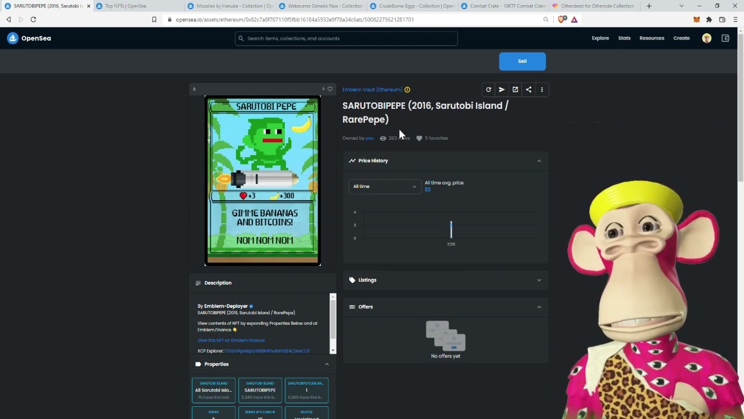Click the Brave Rewards triangle icon

coord(574,19)
